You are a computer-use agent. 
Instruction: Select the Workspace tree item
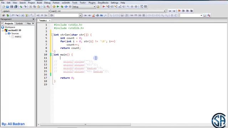coord(10,27)
